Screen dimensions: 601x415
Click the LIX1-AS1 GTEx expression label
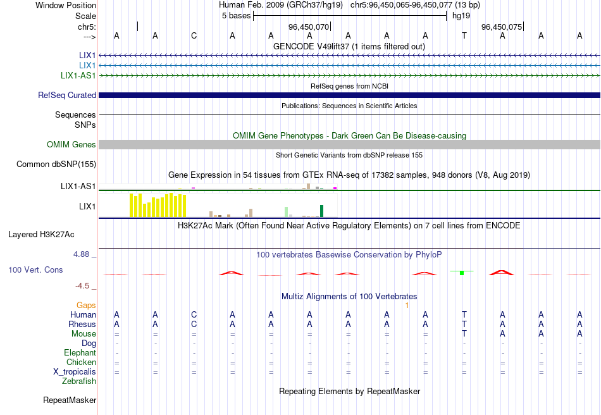point(78,186)
